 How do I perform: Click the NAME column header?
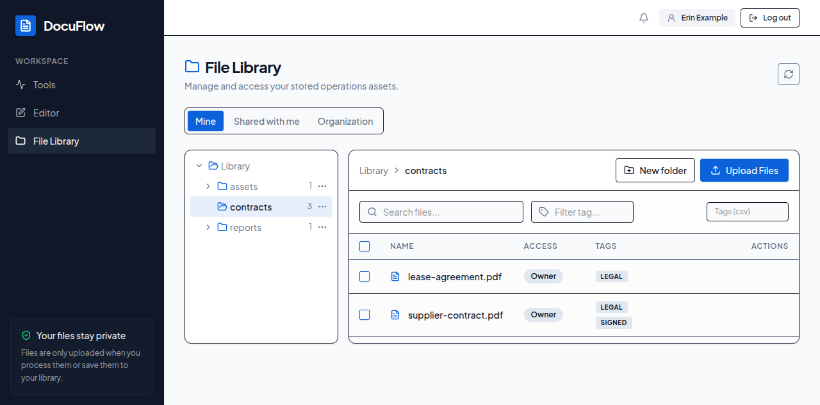click(x=402, y=246)
